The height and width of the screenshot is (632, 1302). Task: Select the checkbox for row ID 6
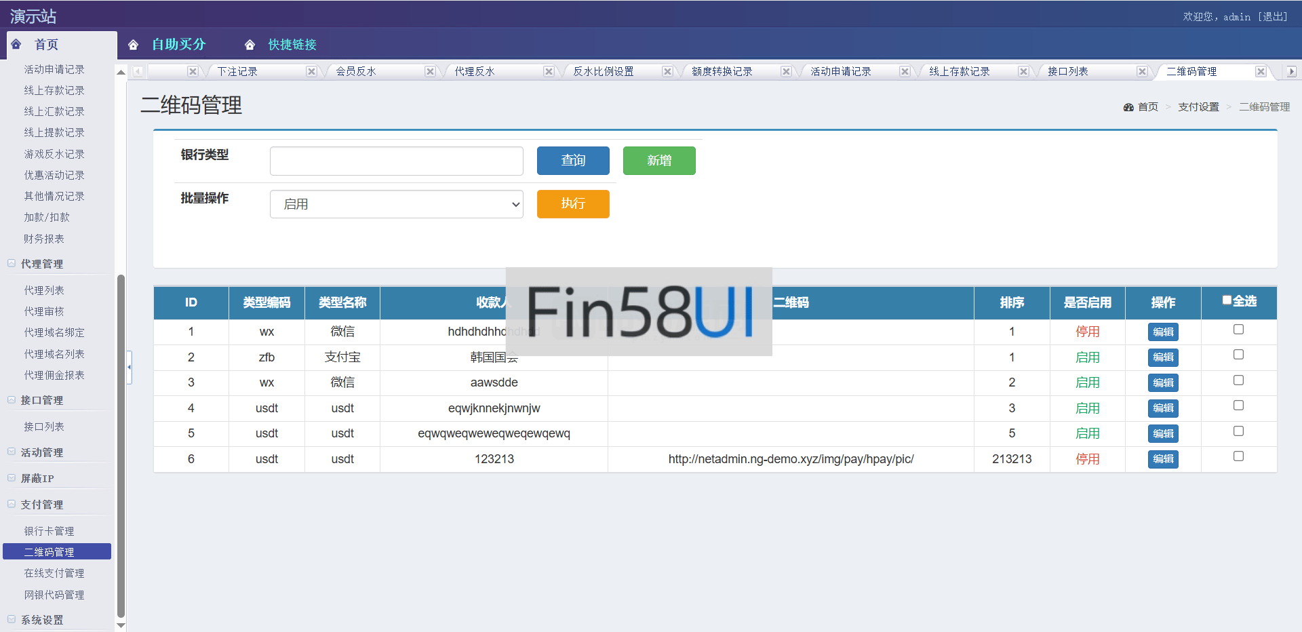point(1238,456)
